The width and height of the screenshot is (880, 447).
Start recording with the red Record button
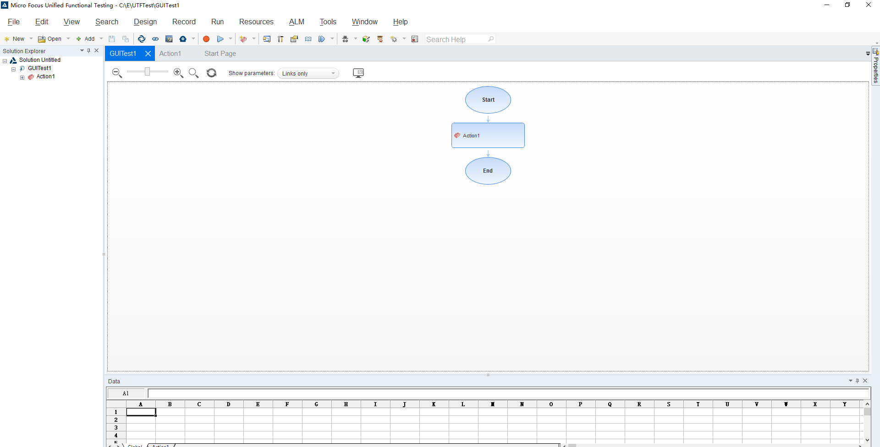(206, 39)
